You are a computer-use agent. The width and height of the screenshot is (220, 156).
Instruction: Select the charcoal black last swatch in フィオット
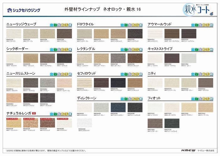pos(172,123)
